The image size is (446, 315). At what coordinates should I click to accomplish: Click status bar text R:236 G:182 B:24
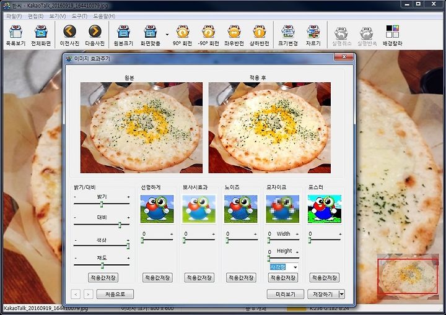tap(329, 308)
